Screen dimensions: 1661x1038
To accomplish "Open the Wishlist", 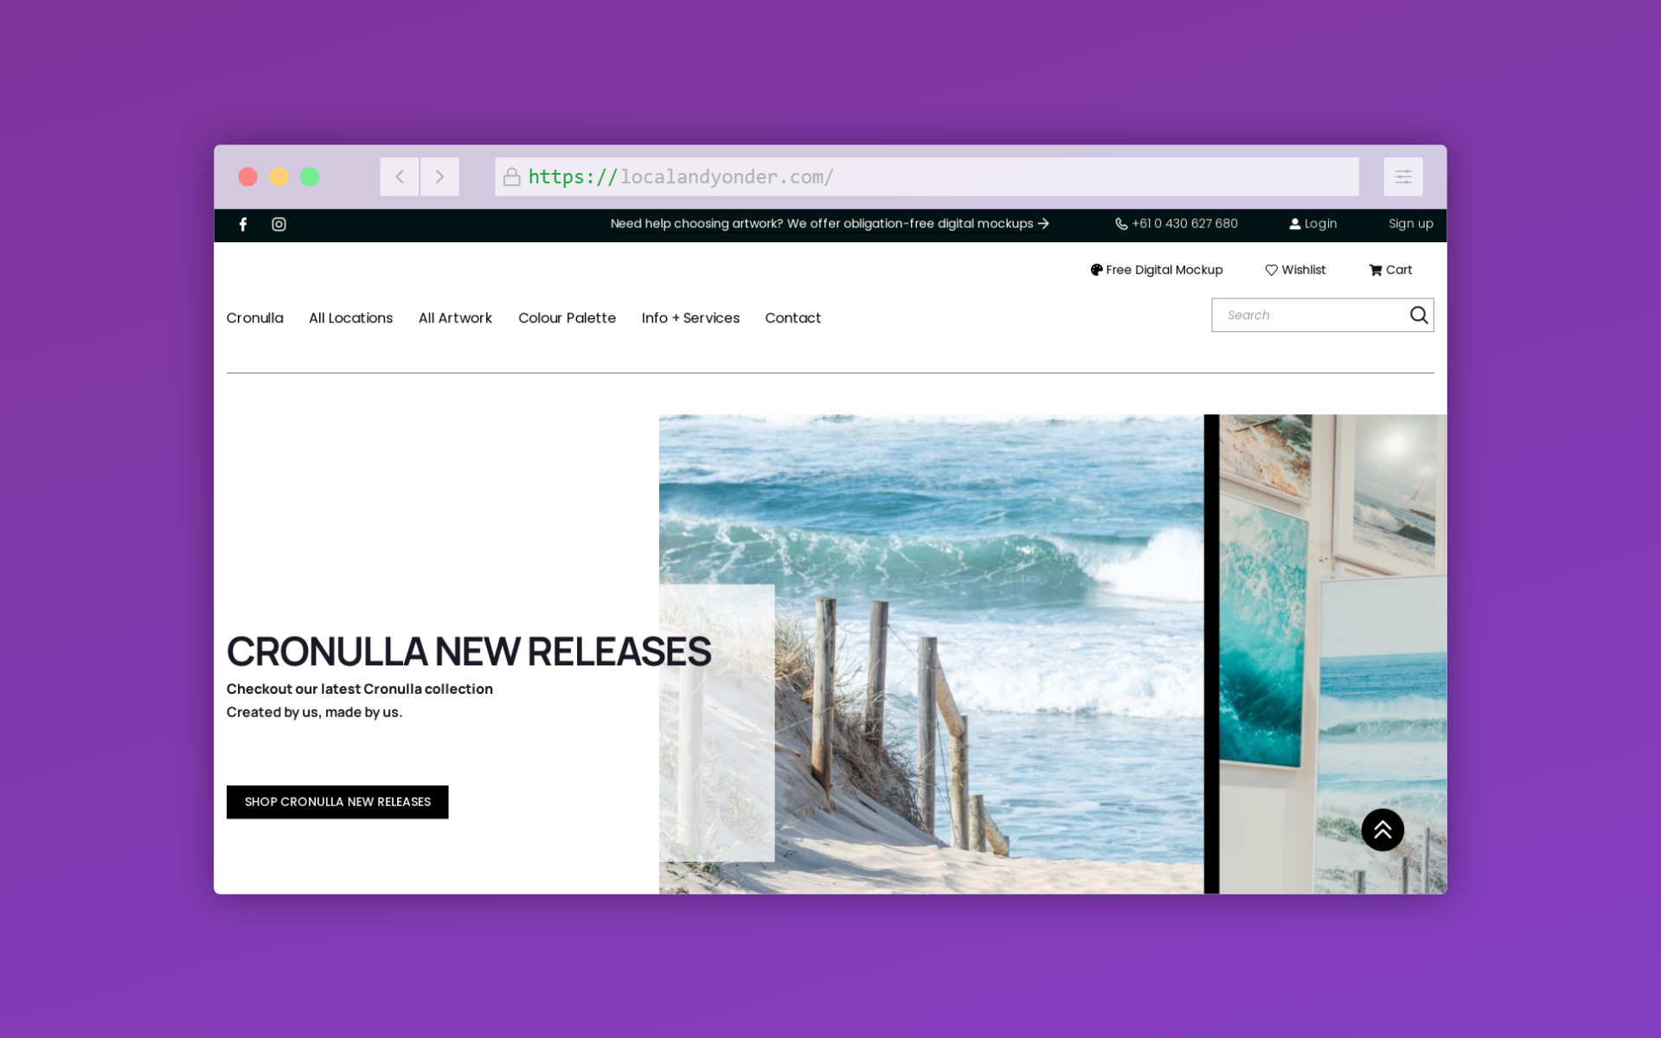I will (1295, 270).
